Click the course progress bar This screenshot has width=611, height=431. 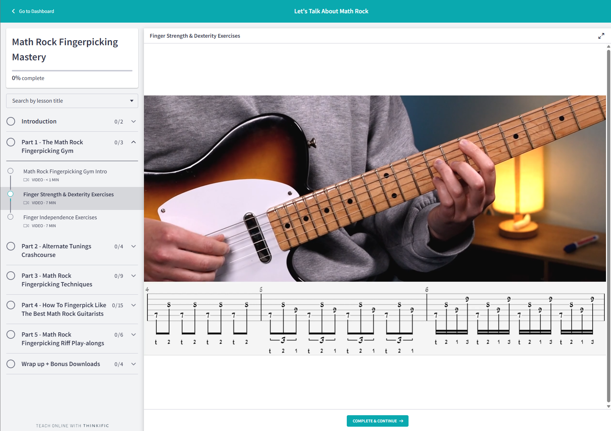tap(72, 71)
